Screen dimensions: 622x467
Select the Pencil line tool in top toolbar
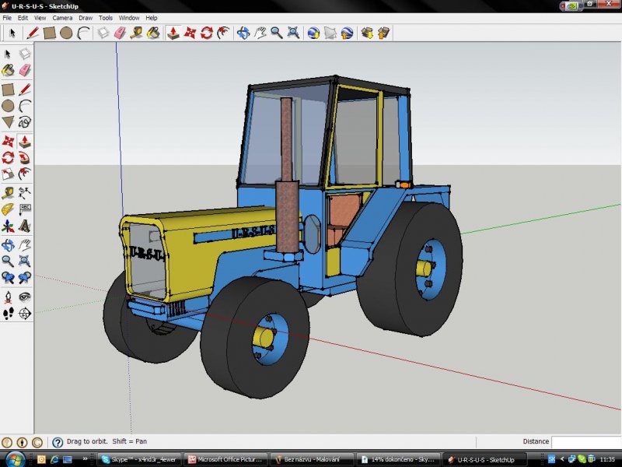[x=32, y=33]
